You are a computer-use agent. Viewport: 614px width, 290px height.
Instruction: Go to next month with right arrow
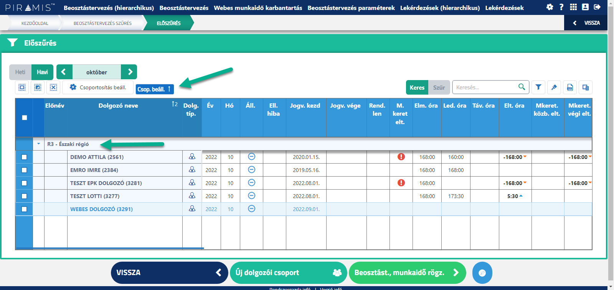click(x=129, y=72)
